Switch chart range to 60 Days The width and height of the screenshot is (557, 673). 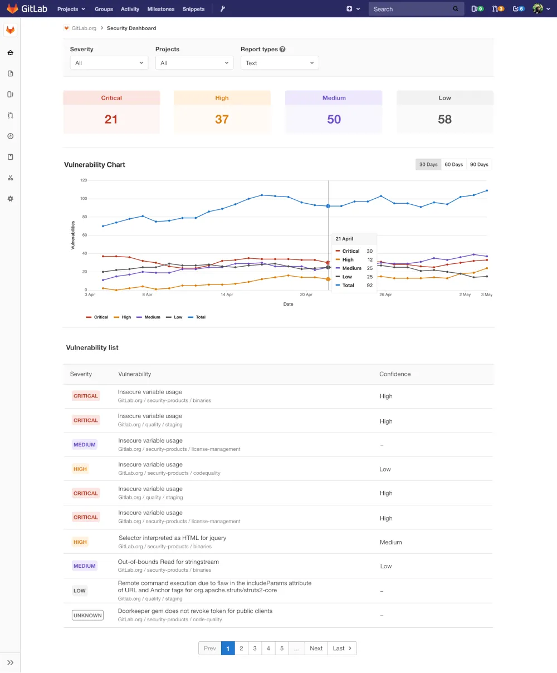pos(453,164)
